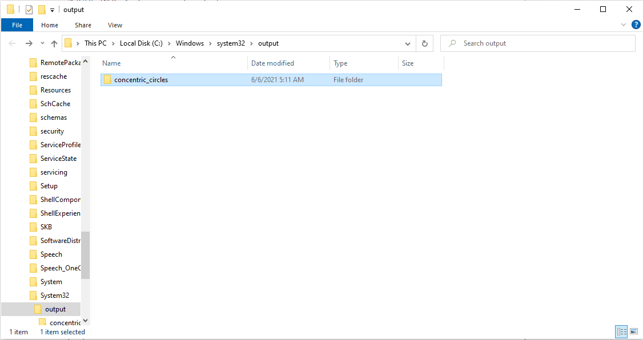Open the concentric_circles folder
Screen dimensions: 643x340
141,79
